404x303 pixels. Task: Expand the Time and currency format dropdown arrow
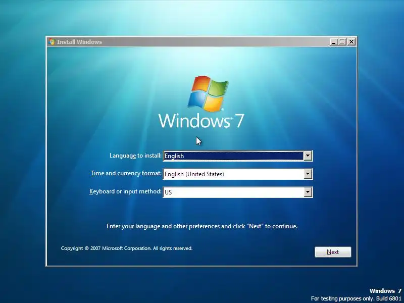pos(308,174)
